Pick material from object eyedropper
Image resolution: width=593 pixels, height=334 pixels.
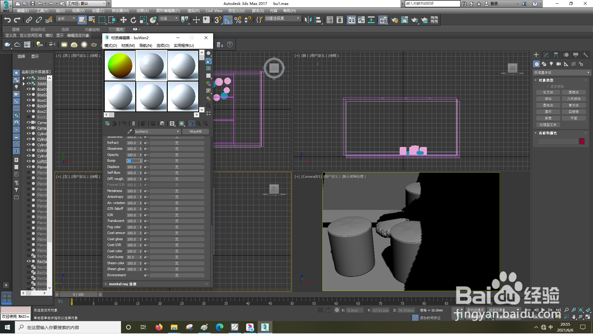130,132
